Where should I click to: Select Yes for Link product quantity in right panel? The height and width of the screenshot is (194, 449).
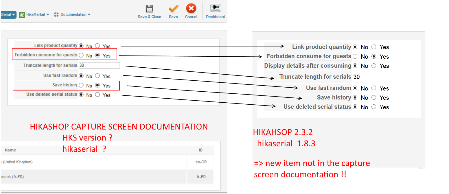(374, 47)
